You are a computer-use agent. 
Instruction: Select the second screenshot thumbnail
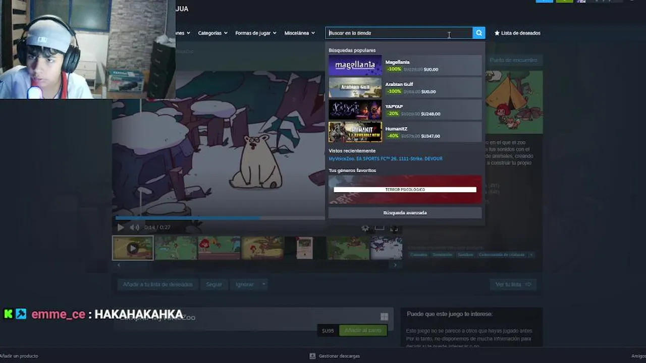point(176,248)
